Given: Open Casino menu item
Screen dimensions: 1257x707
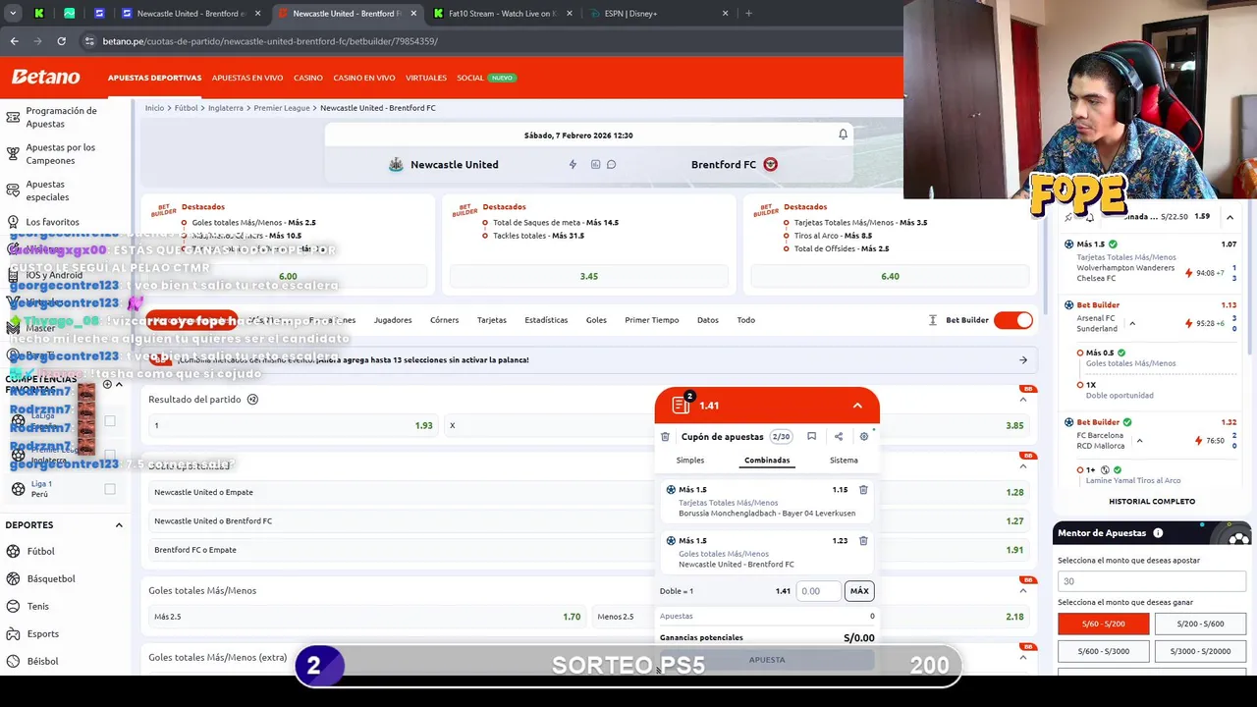Looking at the screenshot, I should pos(307,78).
